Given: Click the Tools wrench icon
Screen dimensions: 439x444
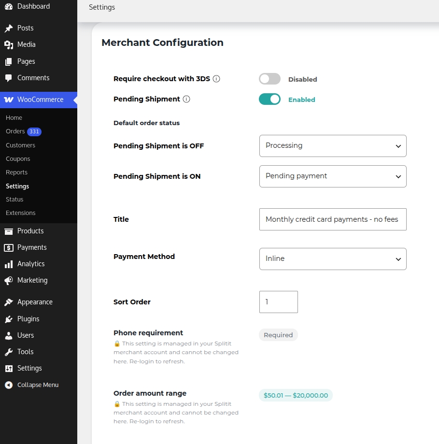Looking at the screenshot, I should point(9,352).
